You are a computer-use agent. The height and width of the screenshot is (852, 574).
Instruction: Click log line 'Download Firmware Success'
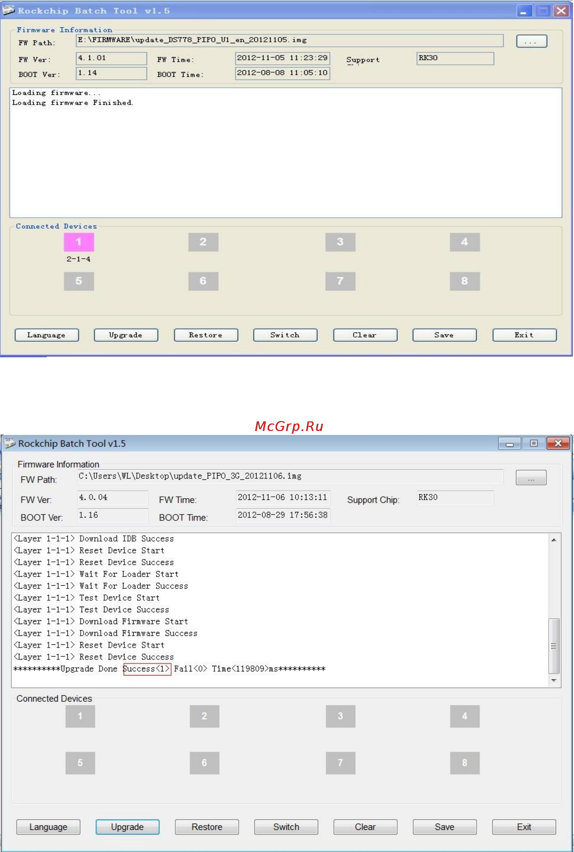tap(105, 633)
